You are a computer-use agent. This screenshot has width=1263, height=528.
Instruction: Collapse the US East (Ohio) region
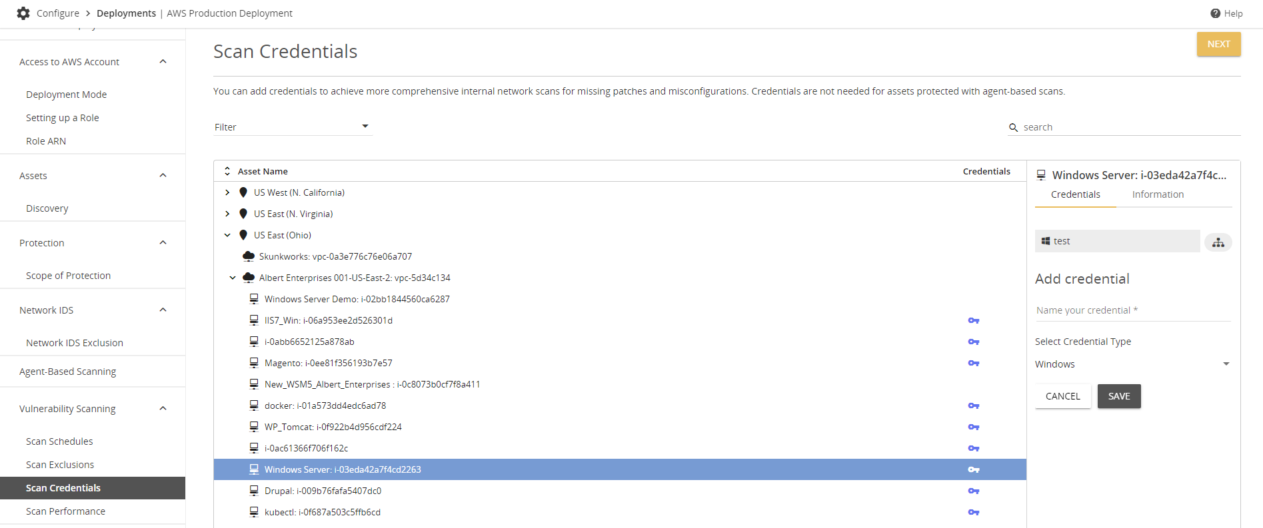tap(227, 235)
